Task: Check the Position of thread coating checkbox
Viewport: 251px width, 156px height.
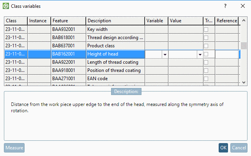Action: coord(206,70)
